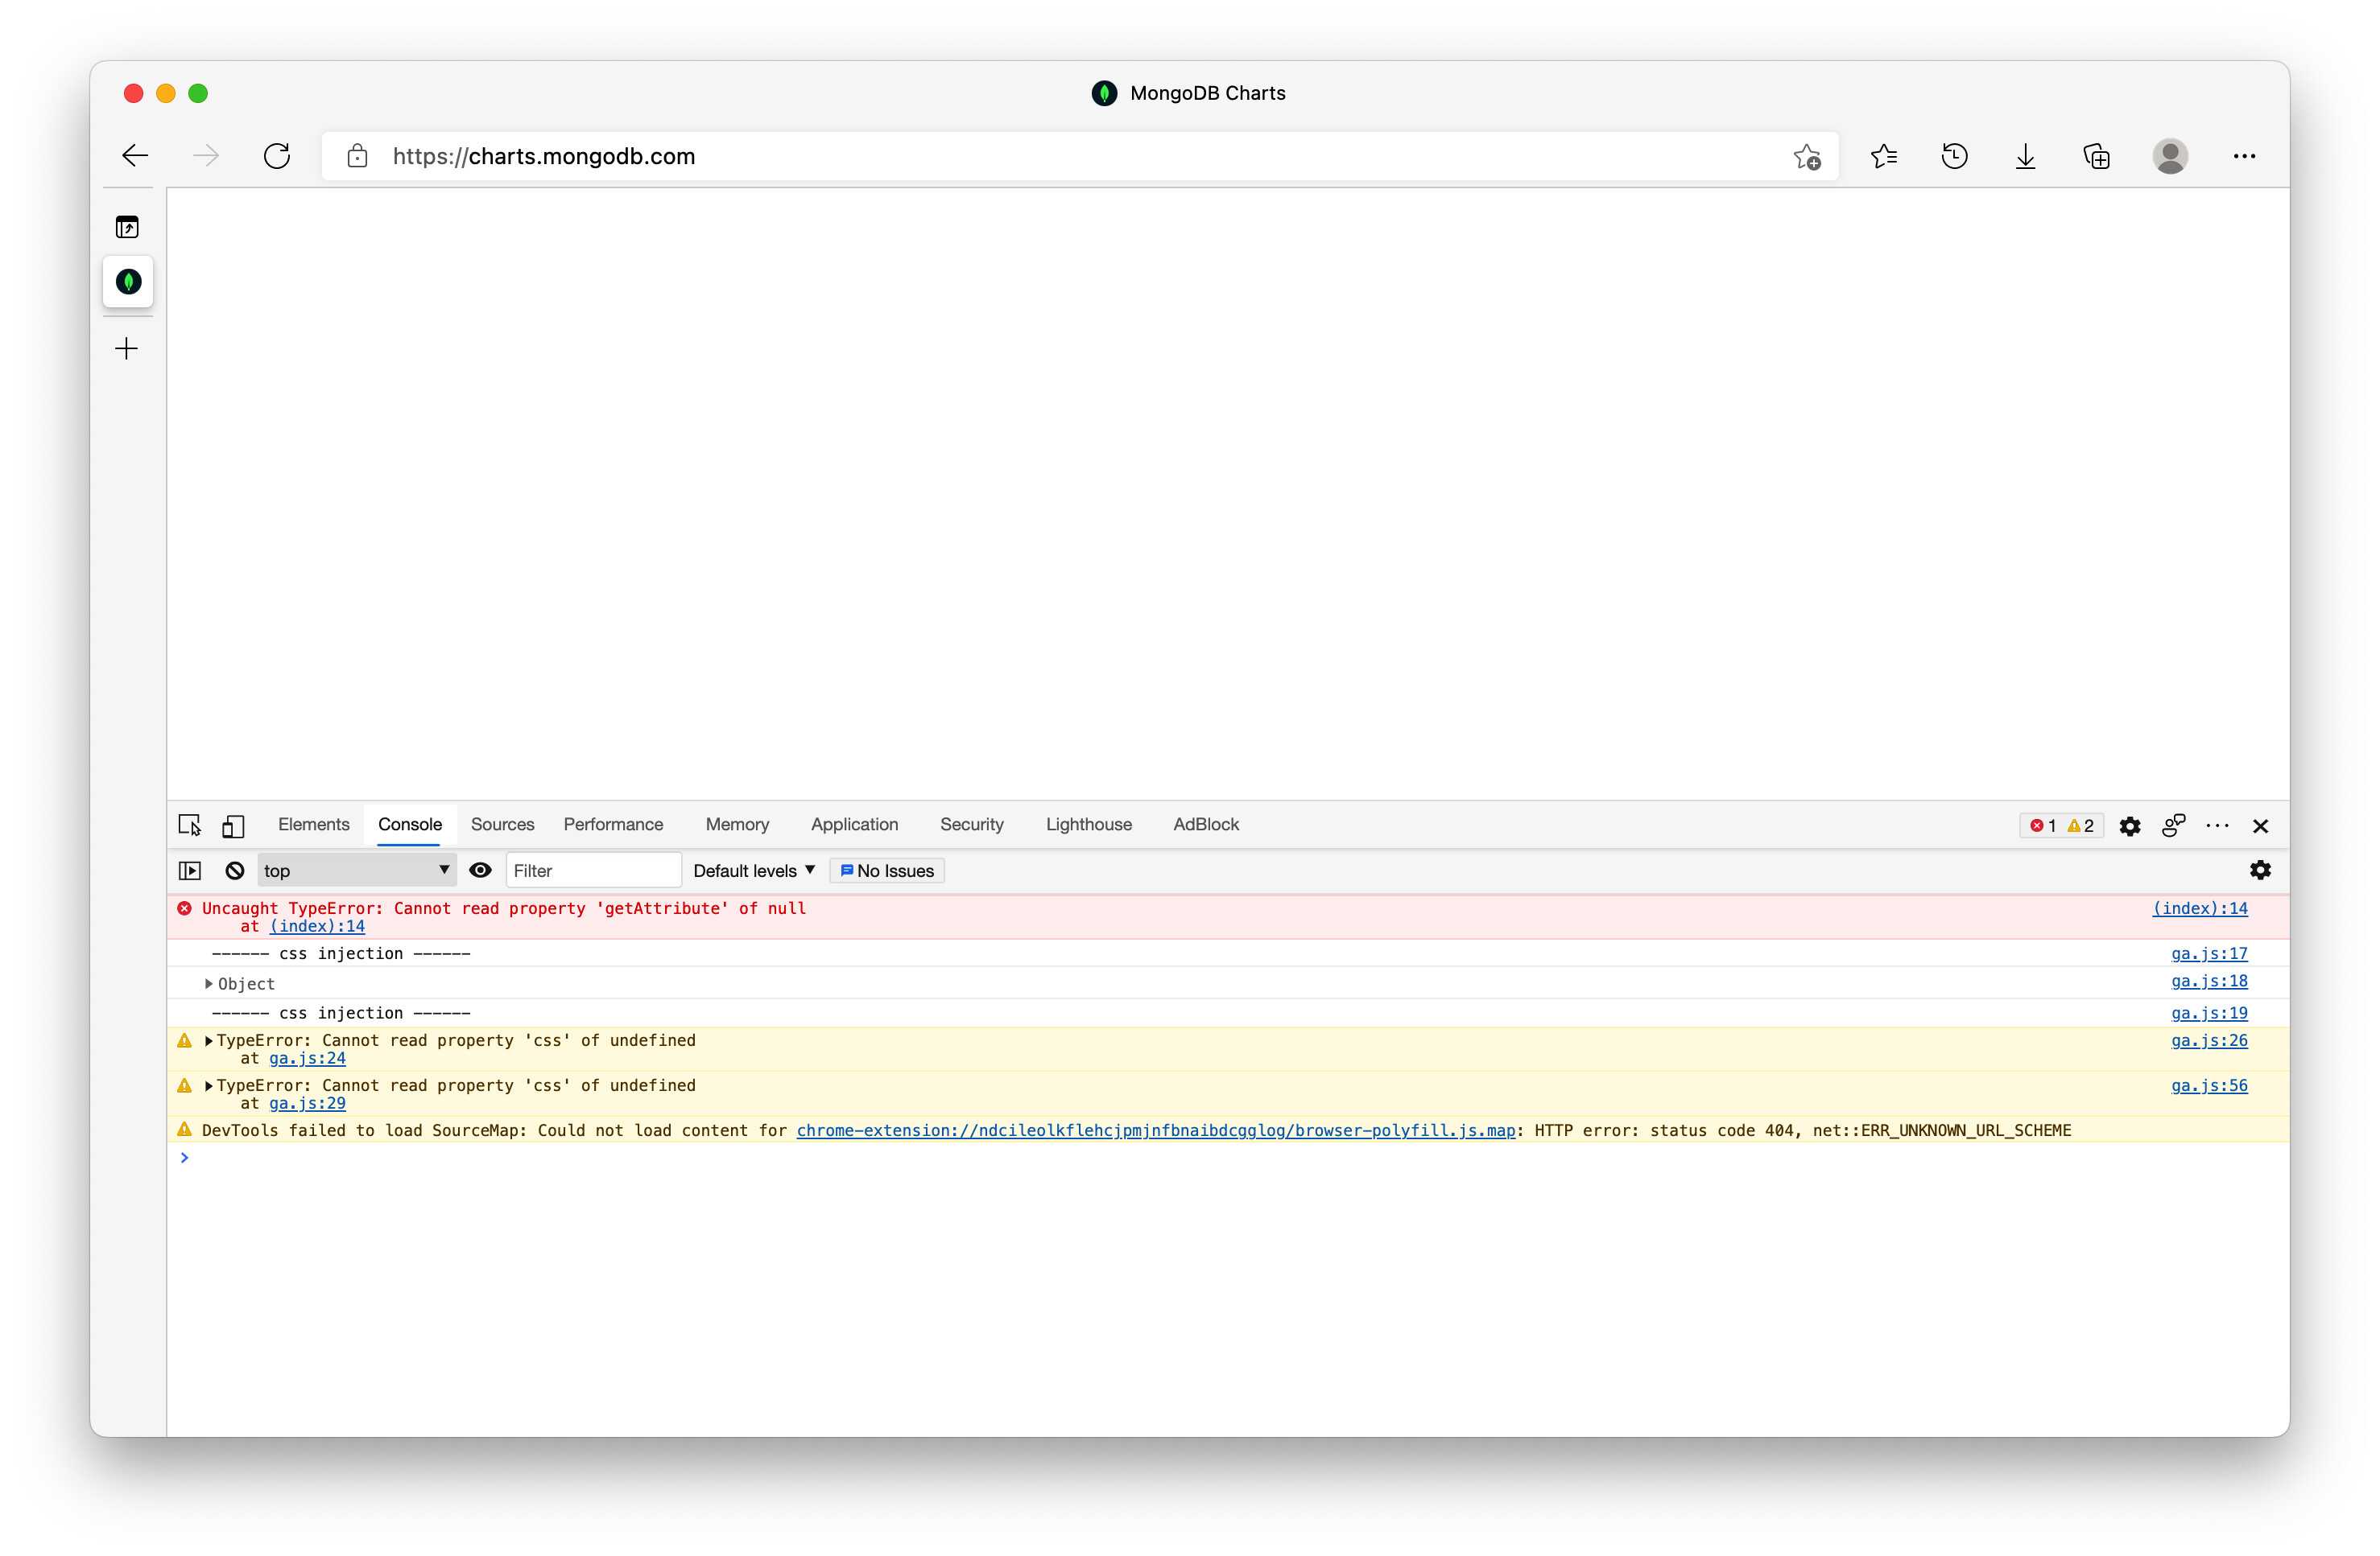The image size is (2380, 1556).
Task: Open DevTools settings gear icon
Action: 2130,825
